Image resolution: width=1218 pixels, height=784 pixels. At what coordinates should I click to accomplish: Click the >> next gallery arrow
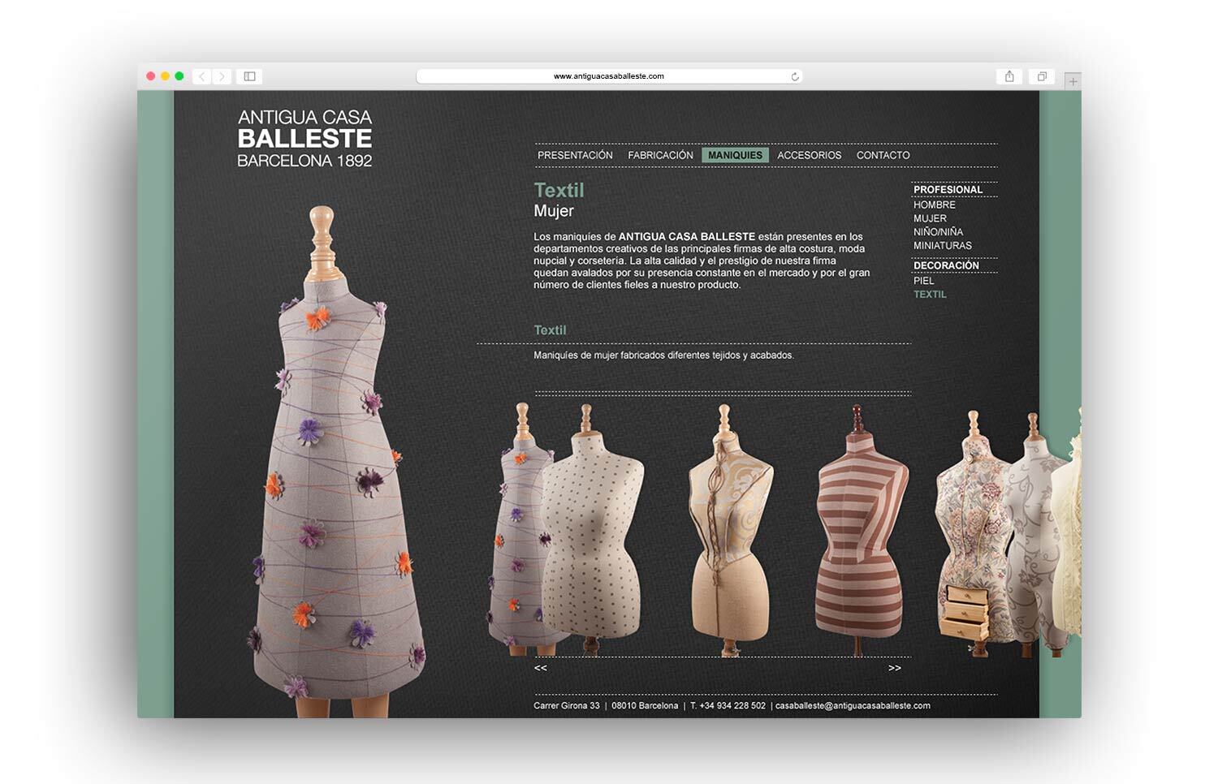pyautogui.click(x=894, y=667)
